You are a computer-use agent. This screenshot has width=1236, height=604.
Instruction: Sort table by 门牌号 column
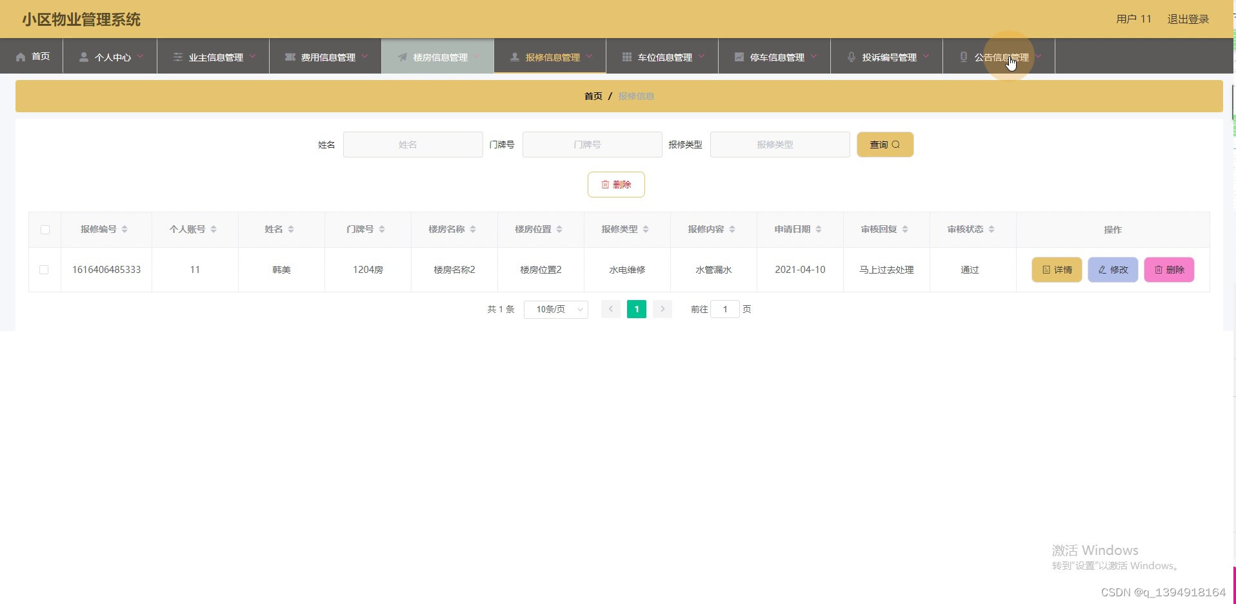(x=382, y=229)
